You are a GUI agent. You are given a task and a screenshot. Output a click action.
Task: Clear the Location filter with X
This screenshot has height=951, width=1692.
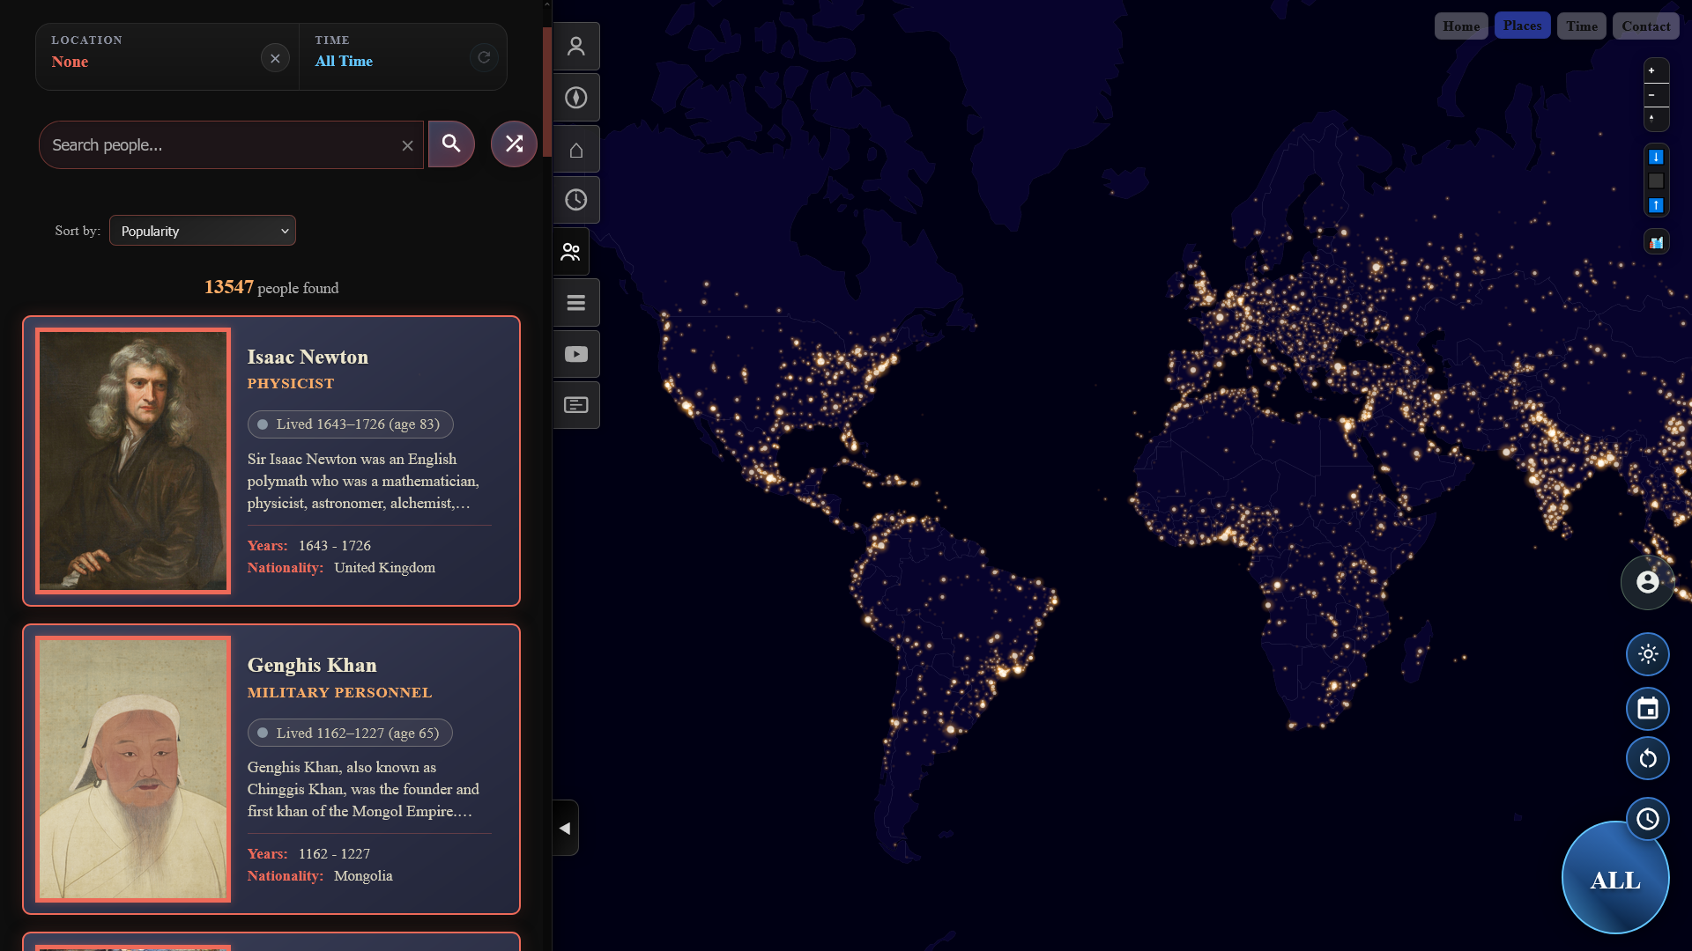[x=275, y=58]
